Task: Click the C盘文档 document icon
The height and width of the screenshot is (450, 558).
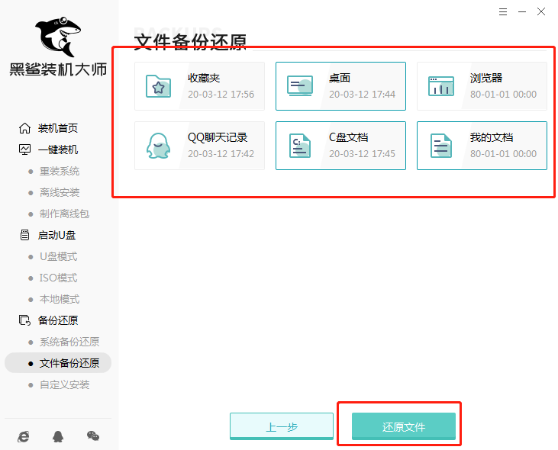Action: (299, 146)
